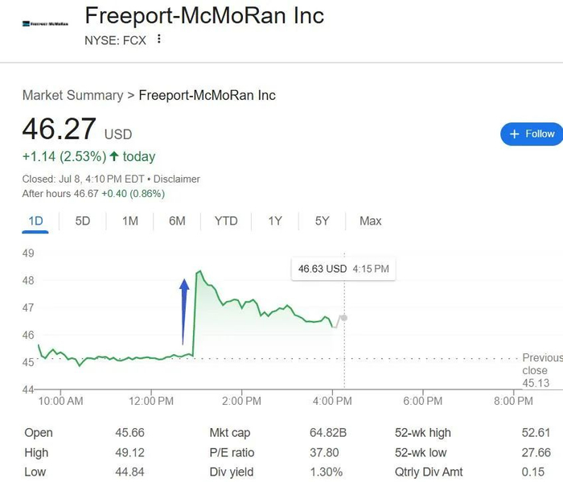Viewport: 563px width, 482px height.
Task: Open the Market Summary breadcrumb link
Action: coord(72,95)
